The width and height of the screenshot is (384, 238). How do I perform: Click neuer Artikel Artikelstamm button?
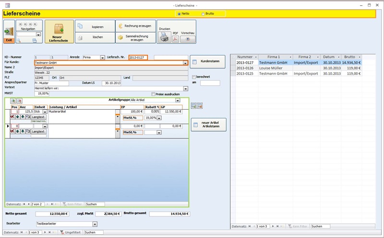pyautogui.click(x=209, y=125)
